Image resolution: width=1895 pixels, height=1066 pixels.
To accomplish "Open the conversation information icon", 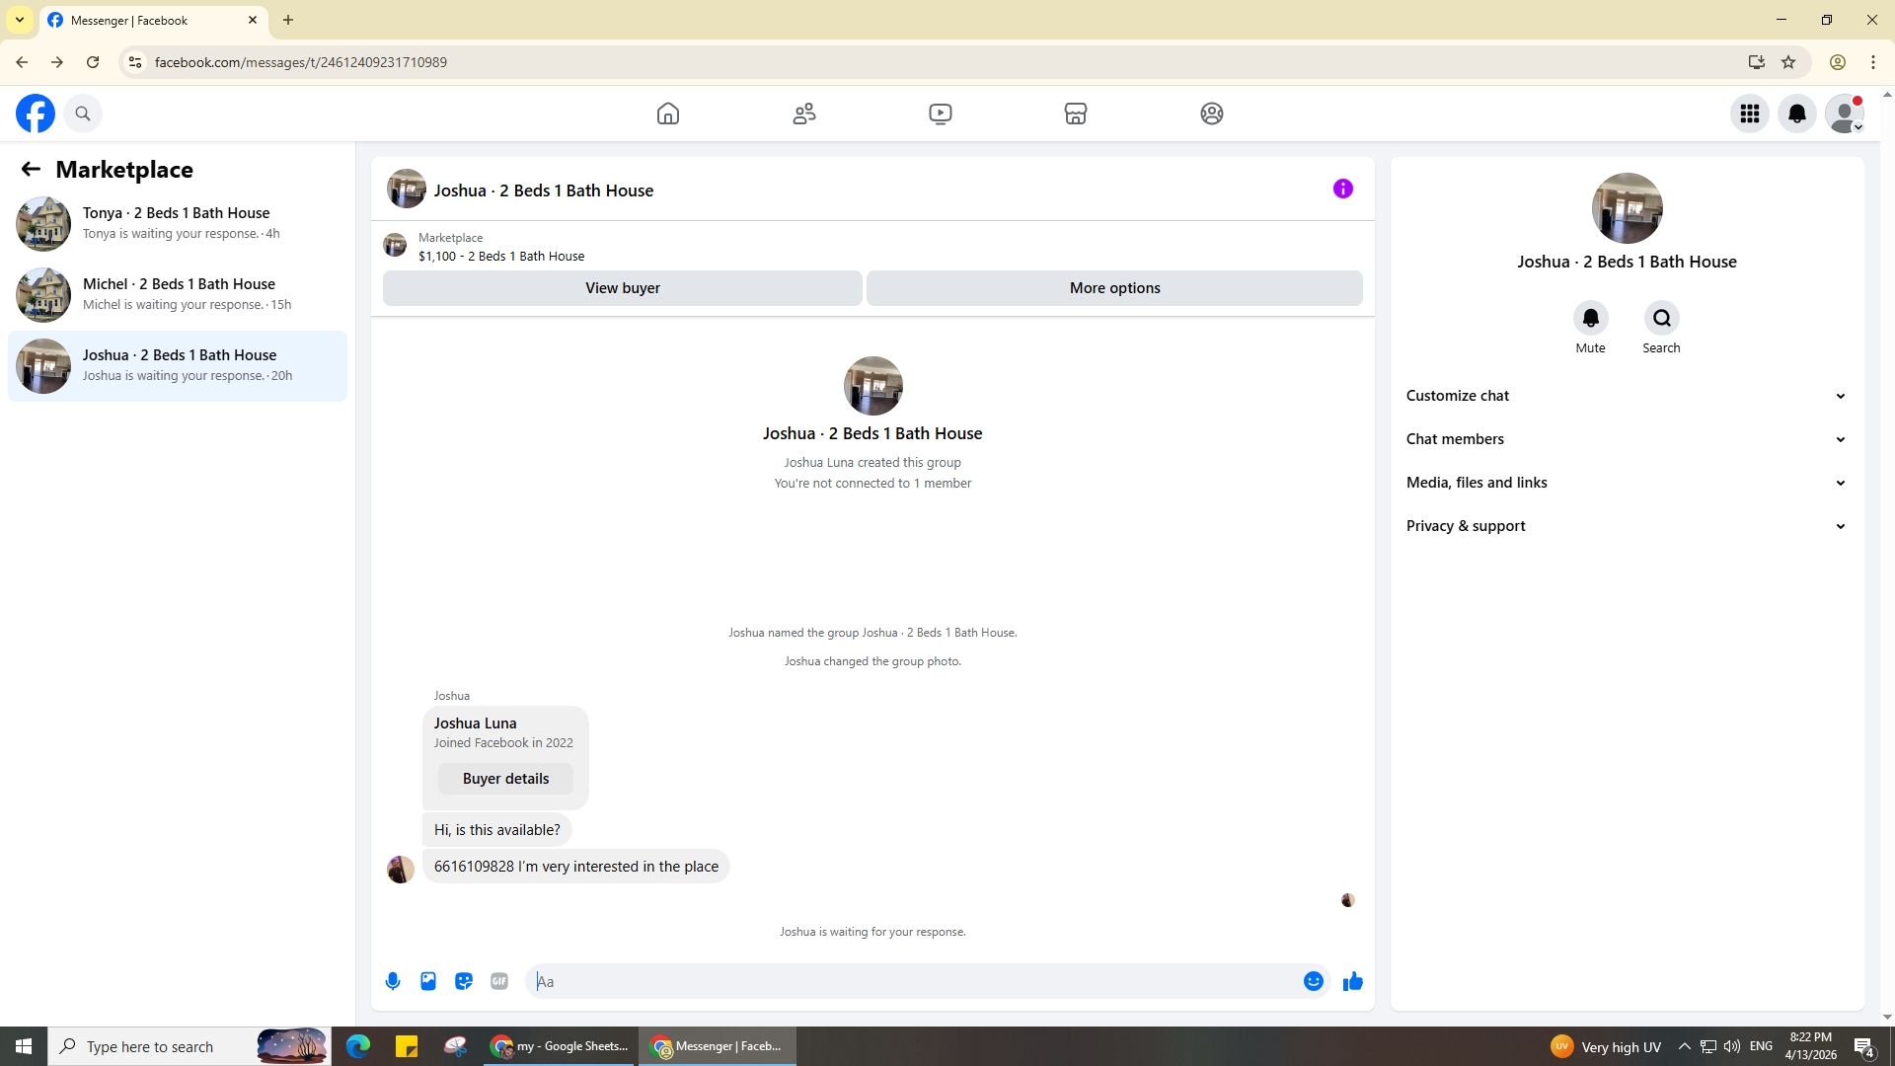I will tap(1343, 189).
